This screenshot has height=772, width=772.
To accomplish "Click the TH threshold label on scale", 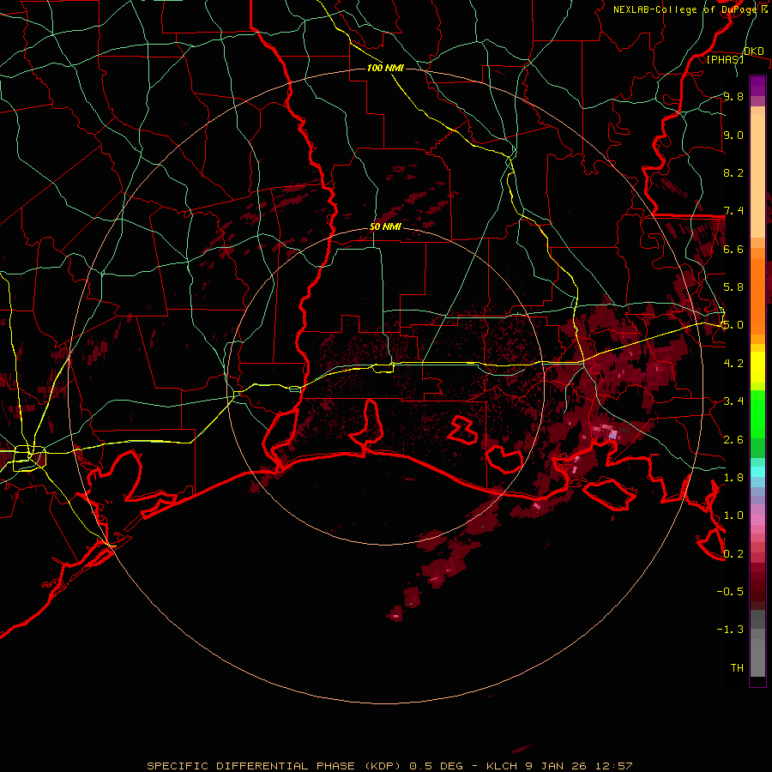I will 737,667.
